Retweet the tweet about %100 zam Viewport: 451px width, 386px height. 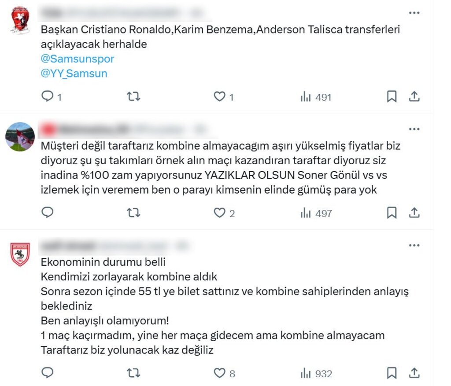click(133, 213)
